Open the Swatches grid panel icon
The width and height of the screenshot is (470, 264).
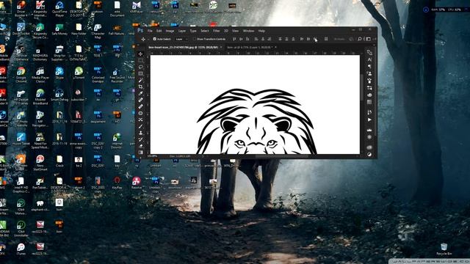369,102
